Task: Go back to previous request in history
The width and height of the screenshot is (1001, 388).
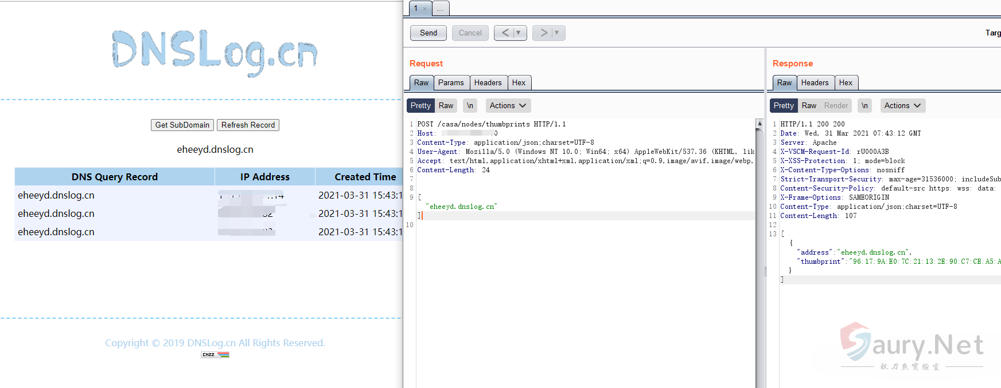Action: [505, 33]
